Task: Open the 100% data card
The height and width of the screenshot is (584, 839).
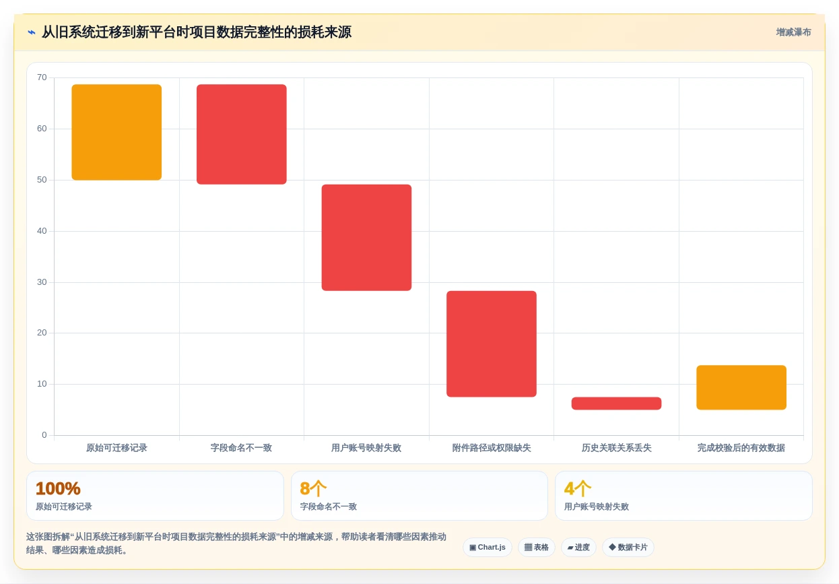Action: coord(155,496)
